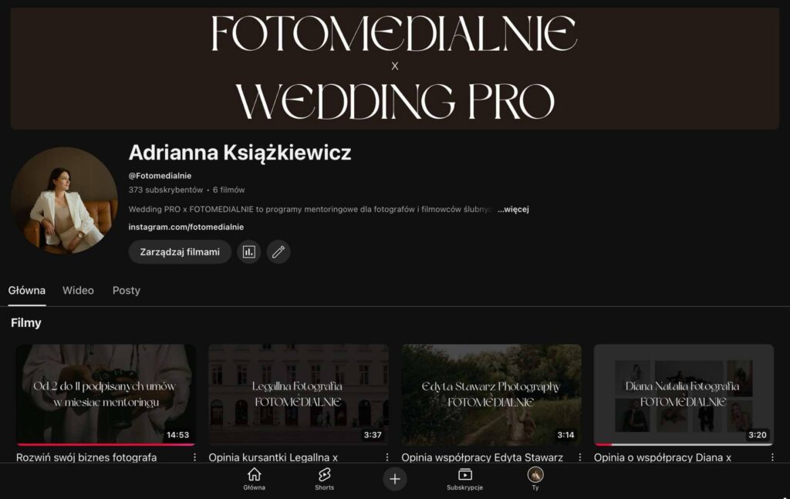
Task: Click the channel name Adrianna Książkiewicz
Action: tap(240, 153)
